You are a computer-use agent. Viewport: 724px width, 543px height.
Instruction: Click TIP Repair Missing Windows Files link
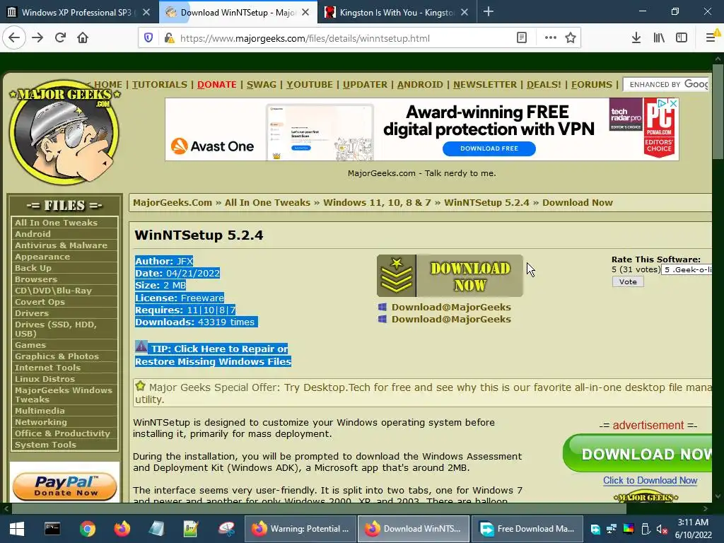click(x=214, y=355)
